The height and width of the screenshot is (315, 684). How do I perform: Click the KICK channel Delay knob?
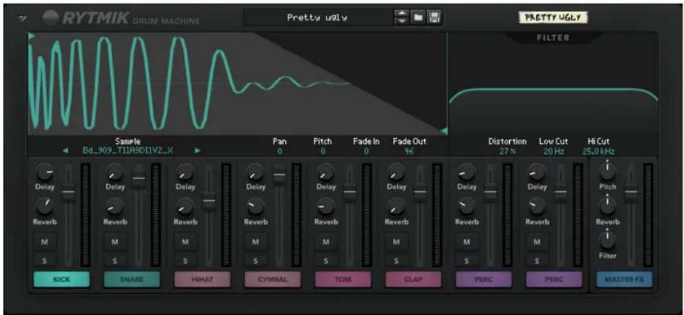[44, 173]
